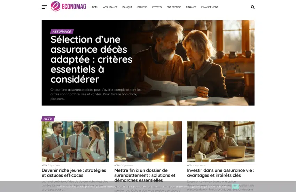Open the hamburger menu icon
Viewport: 296px width, 192px height.
pos(44,7)
